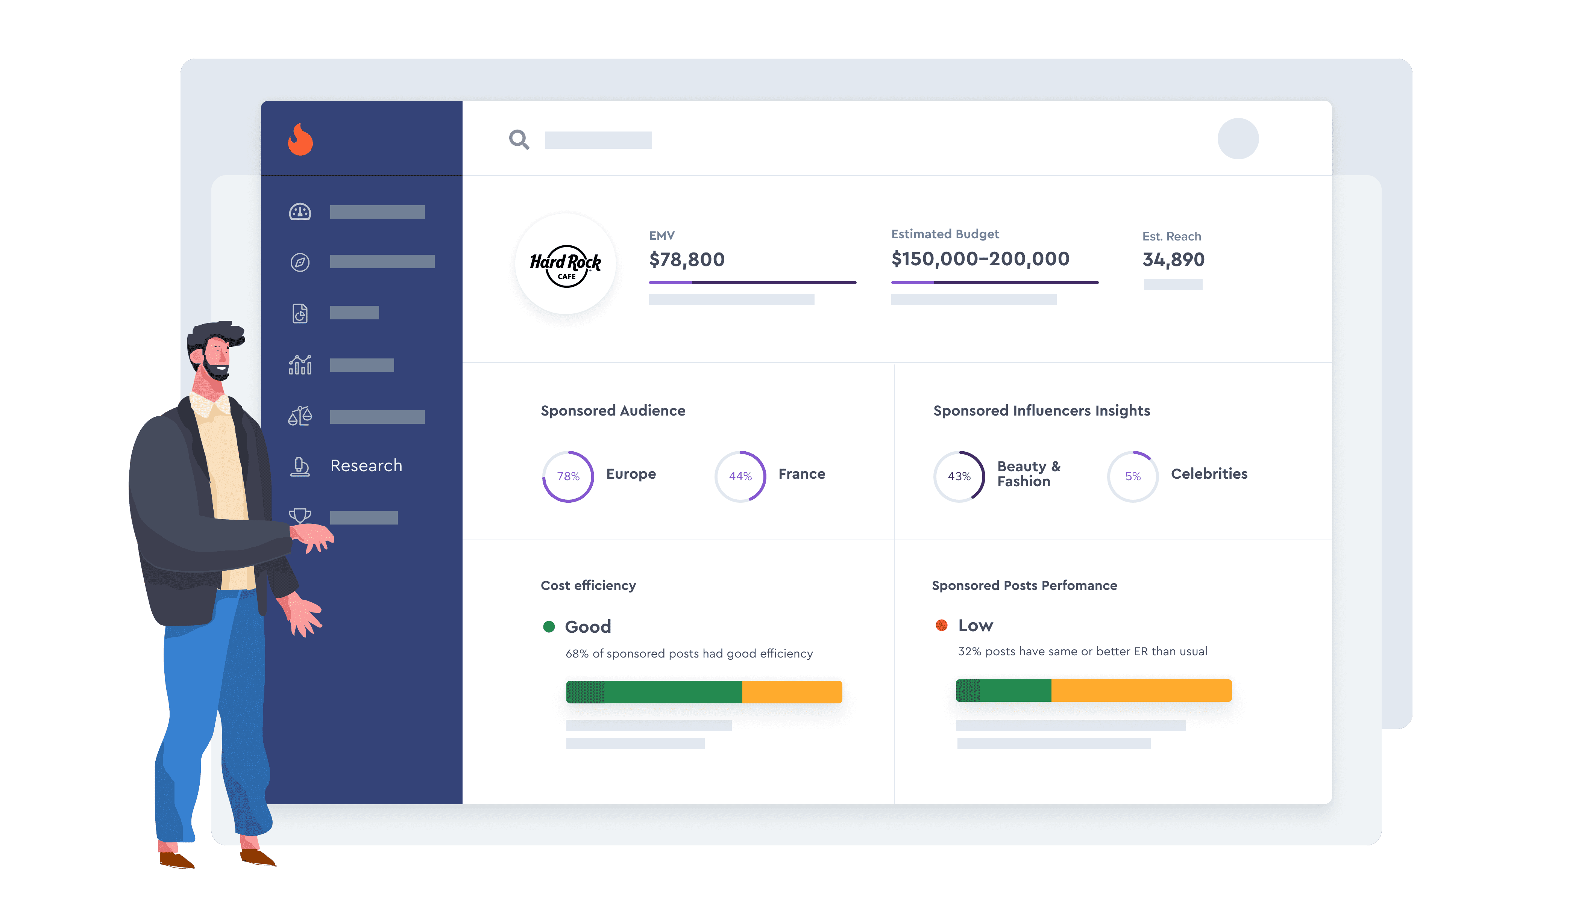1593x898 pixels.
Task: Click the search input field
Action: tap(598, 140)
